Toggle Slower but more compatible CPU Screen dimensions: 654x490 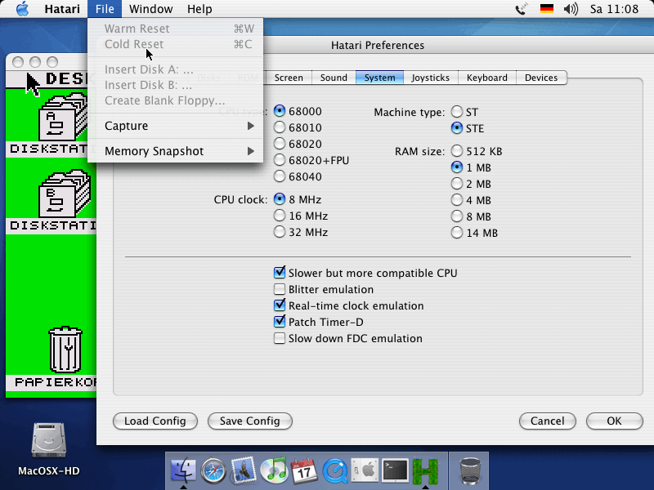click(x=365, y=273)
